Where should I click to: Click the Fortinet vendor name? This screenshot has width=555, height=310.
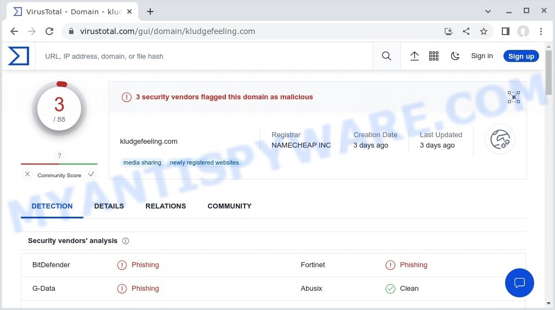point(313,265)
